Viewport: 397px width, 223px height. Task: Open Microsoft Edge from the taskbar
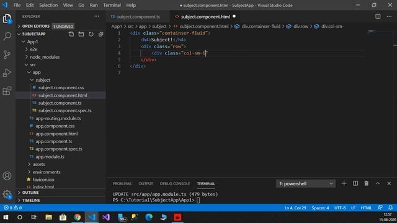[149, 217]
